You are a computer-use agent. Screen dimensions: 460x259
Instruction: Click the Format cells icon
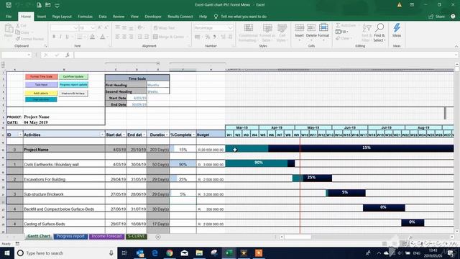click(323, 28)
